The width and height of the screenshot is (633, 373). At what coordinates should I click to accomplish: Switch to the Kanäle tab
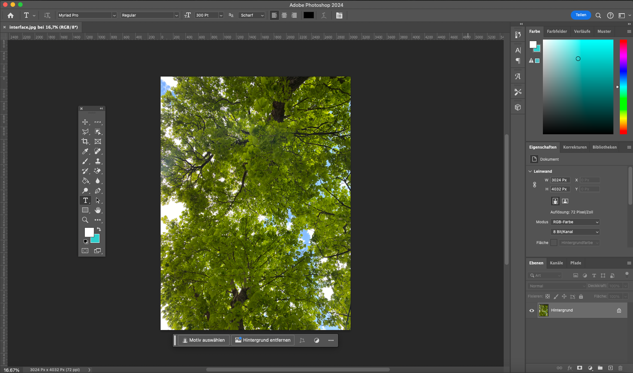(x=556, y=263)
